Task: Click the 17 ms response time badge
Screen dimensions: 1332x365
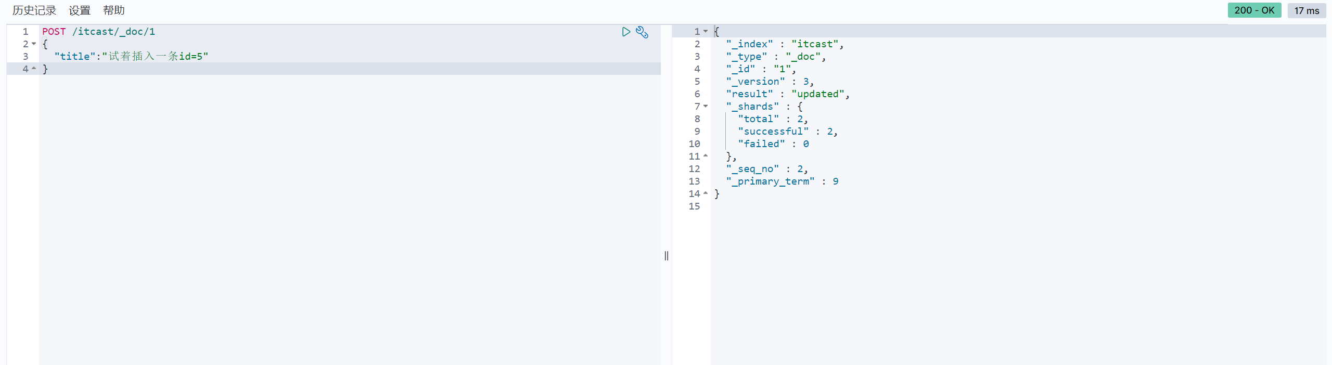Action: point(1307,10)
